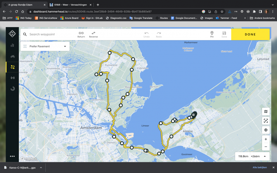Image resolution: width=277 pixels, height=173 pixels.
Task: Open the Routes bookmark
Action: coord(162,18)
